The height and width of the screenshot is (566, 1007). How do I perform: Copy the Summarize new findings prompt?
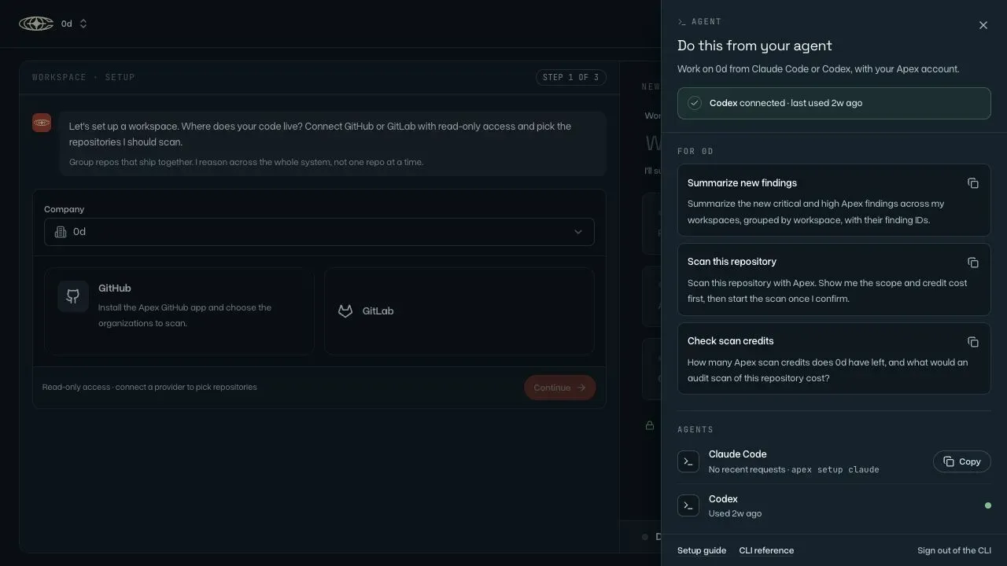click(973, 183)
